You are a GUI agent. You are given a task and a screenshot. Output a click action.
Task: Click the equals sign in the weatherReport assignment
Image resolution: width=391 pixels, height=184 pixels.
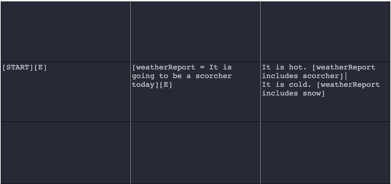202,67
